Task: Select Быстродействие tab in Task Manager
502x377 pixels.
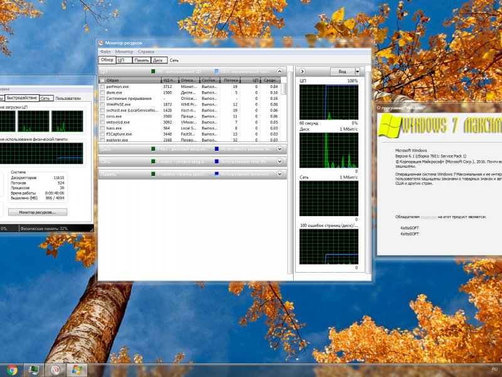Action: [x=22, y=98]
